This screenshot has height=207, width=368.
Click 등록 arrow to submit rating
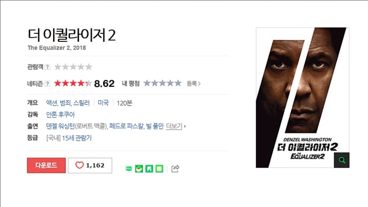click(193, 83)
